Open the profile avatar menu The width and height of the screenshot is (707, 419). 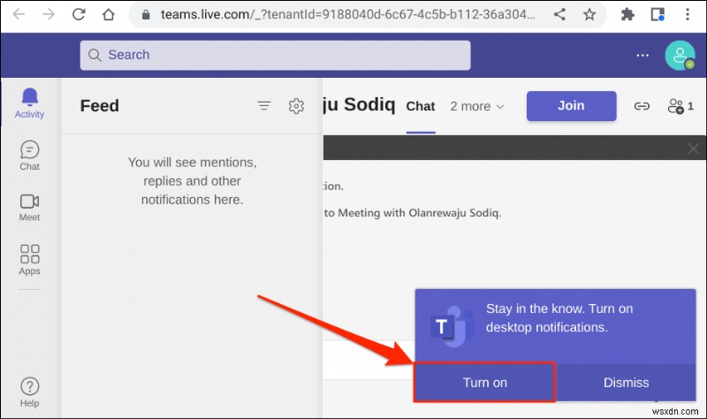pos(680,56)
